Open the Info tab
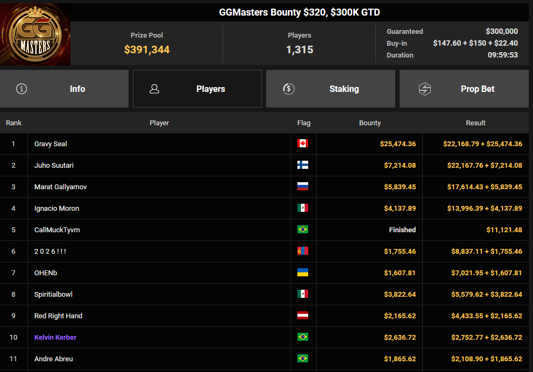533x372 pixels. [64, 89]
